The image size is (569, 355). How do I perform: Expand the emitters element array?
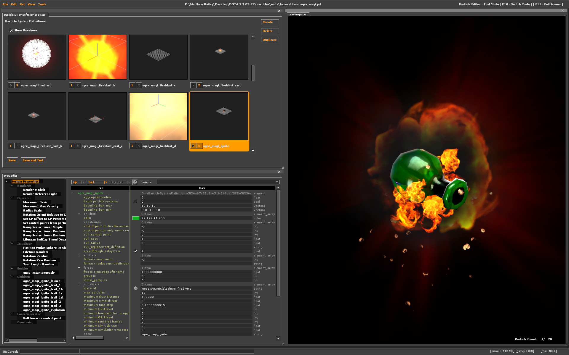coord(79,255)
